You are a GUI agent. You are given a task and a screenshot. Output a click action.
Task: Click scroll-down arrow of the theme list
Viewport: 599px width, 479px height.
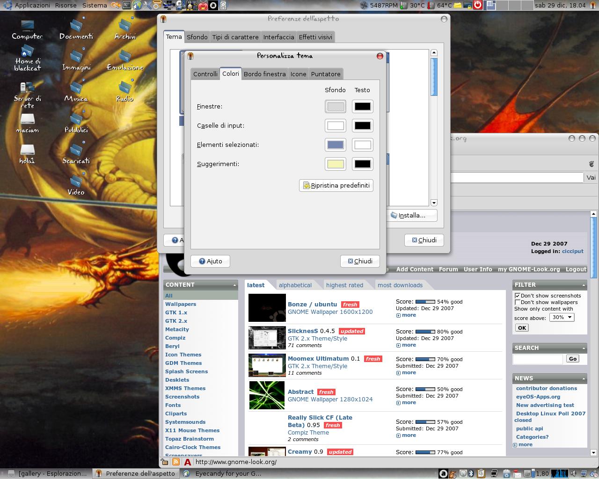coord(434,203)
